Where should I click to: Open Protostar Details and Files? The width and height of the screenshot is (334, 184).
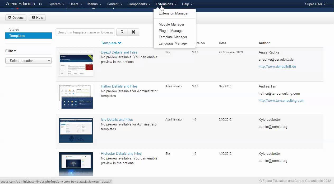(121, 153)
